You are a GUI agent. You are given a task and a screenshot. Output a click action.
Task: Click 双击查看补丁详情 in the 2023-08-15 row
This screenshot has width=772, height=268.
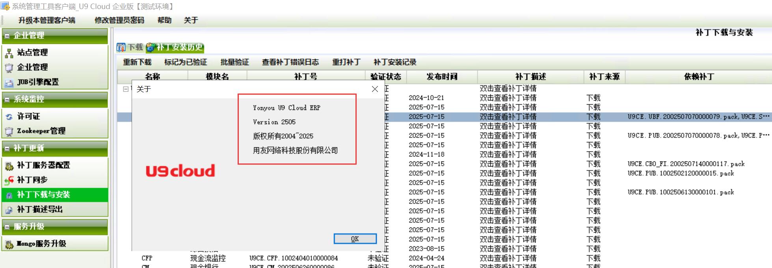click(x=508, y=249)
